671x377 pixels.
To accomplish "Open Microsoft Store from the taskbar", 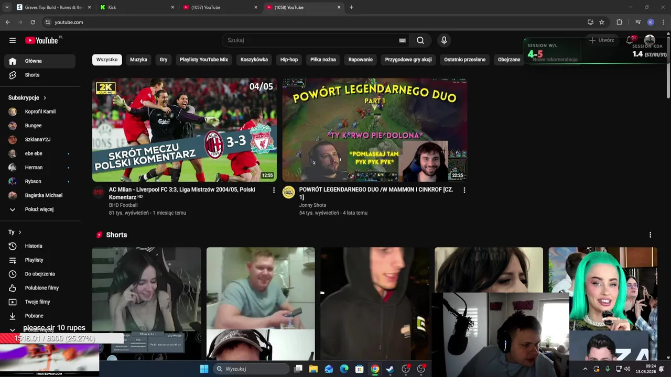I will pyautogui.click(x=360, y=369).
